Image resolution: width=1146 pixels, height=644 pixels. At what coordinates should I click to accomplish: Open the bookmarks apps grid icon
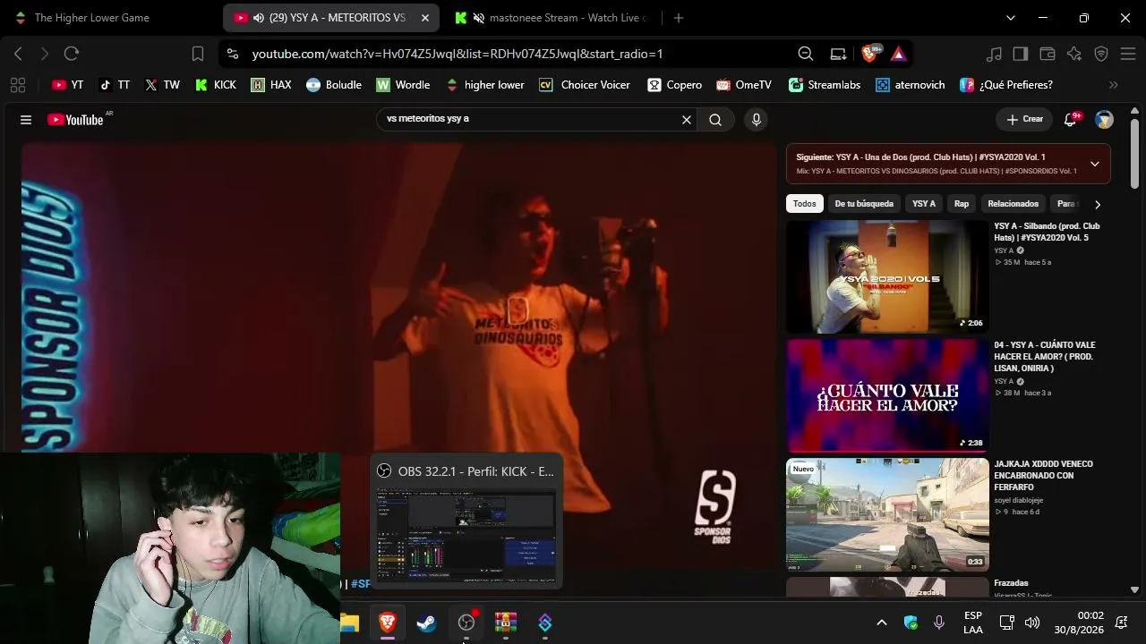click(x=17, y=85)
